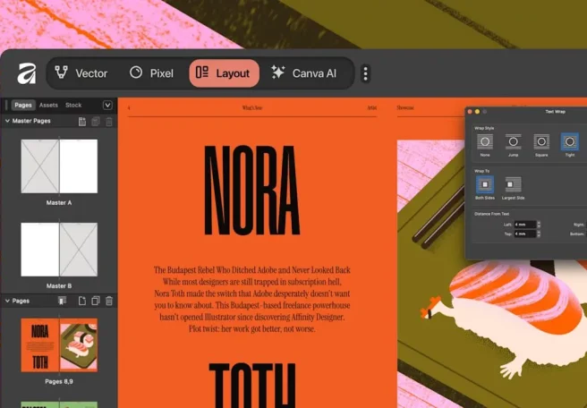Select the Jump wrap style icon
Screen dimensions: 587x408
tap(514, 141)
